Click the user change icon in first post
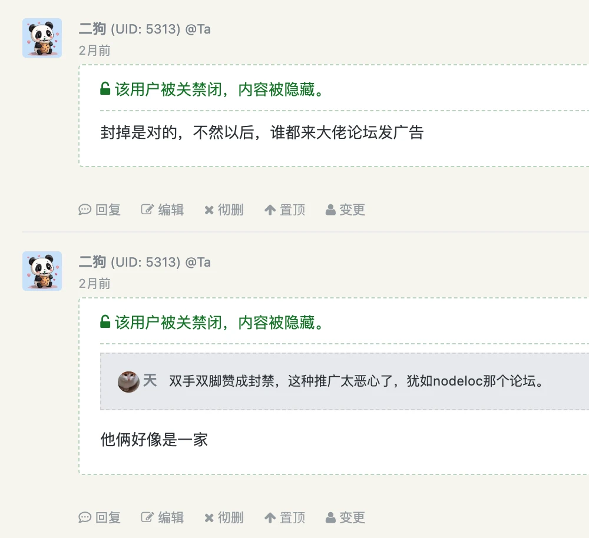This screenshot has width=589, height=538. click(x=330, y=210)
